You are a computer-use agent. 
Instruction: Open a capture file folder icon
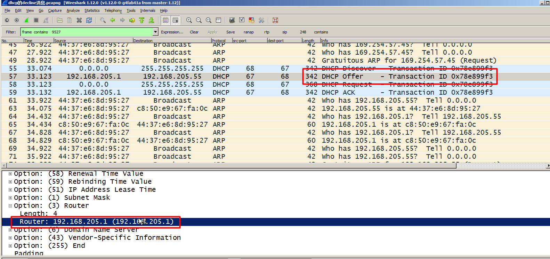tap(60, 20)
